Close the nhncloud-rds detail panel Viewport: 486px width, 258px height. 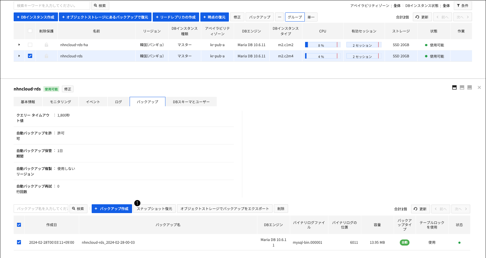pyautogui.click(x=479, y=87)
